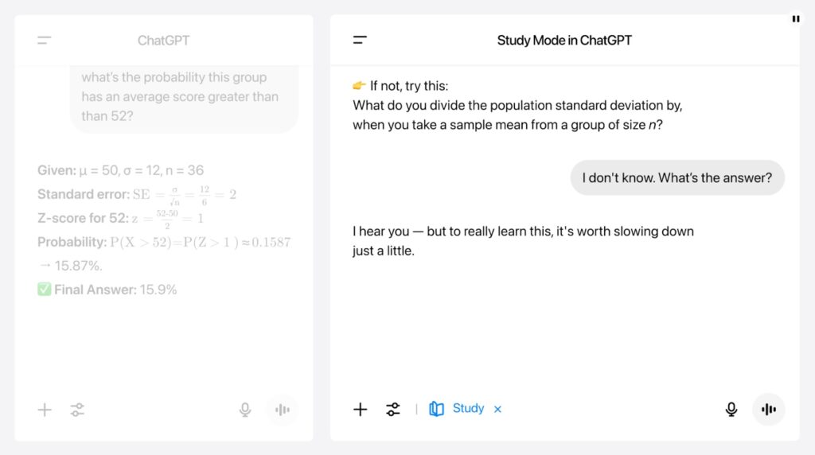Click the plus attach icon in the Study Mode panel
Screen dimensions: 815x455
pyautogui.click(x=361, y=409)
